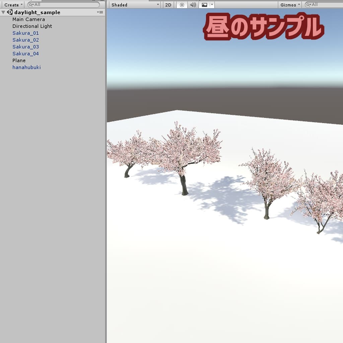Viewport: 343px width, 343px height.
Task: Select the Plane object
Action: 19,61
